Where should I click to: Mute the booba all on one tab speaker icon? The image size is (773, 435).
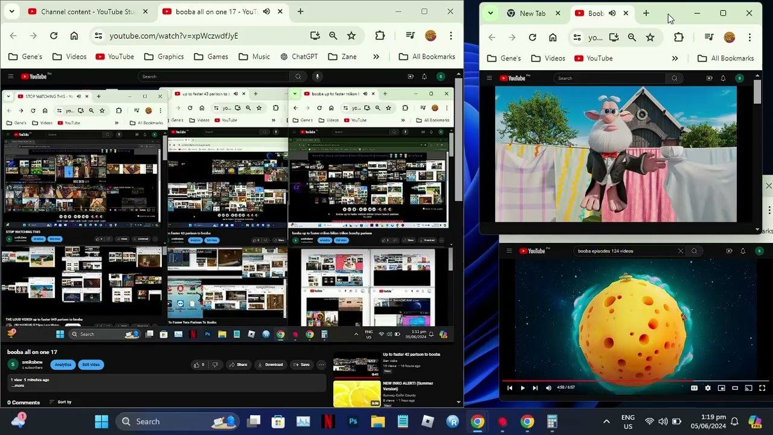(266, 11)
